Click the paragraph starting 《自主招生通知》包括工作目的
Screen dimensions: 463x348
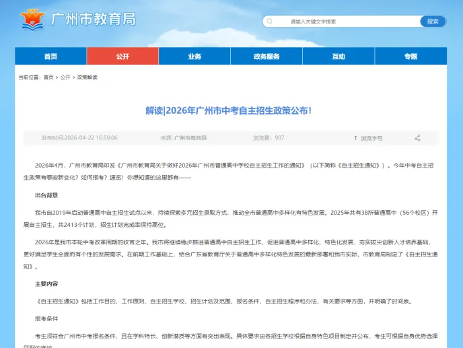(224, 302)
